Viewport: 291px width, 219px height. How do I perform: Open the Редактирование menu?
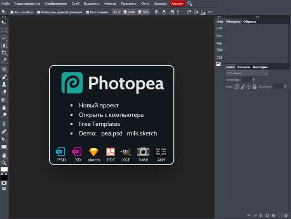[x=27, y=3]
